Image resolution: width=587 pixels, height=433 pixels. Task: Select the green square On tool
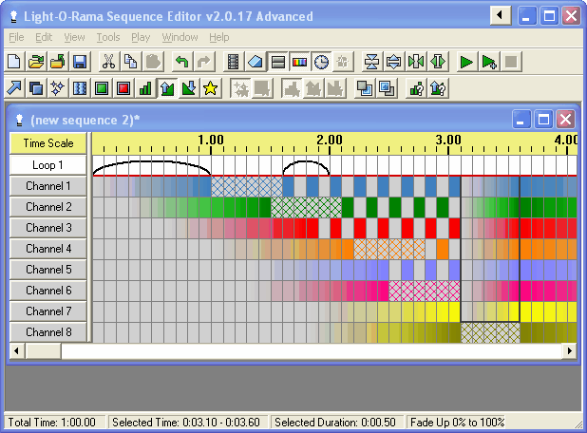(102, 88)
